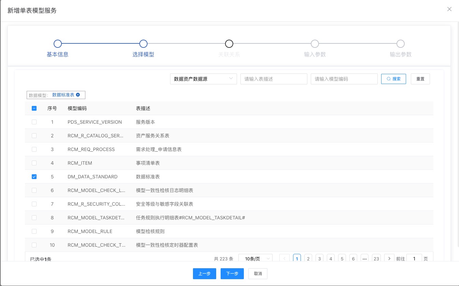
Task: Click the 共 223 条 total count text
Action: 224,259
